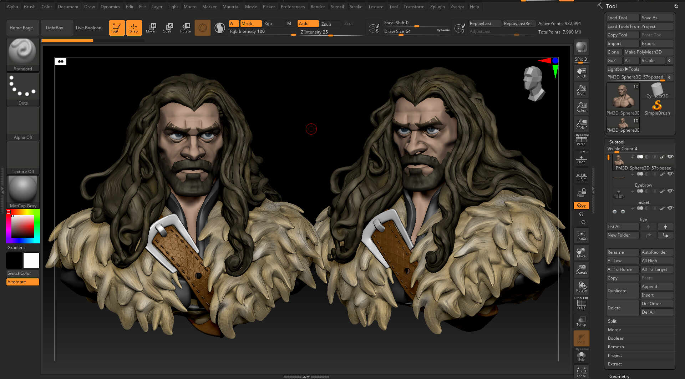Toggle the Floor grid icon
685x379 pixels.
[581, 159]
